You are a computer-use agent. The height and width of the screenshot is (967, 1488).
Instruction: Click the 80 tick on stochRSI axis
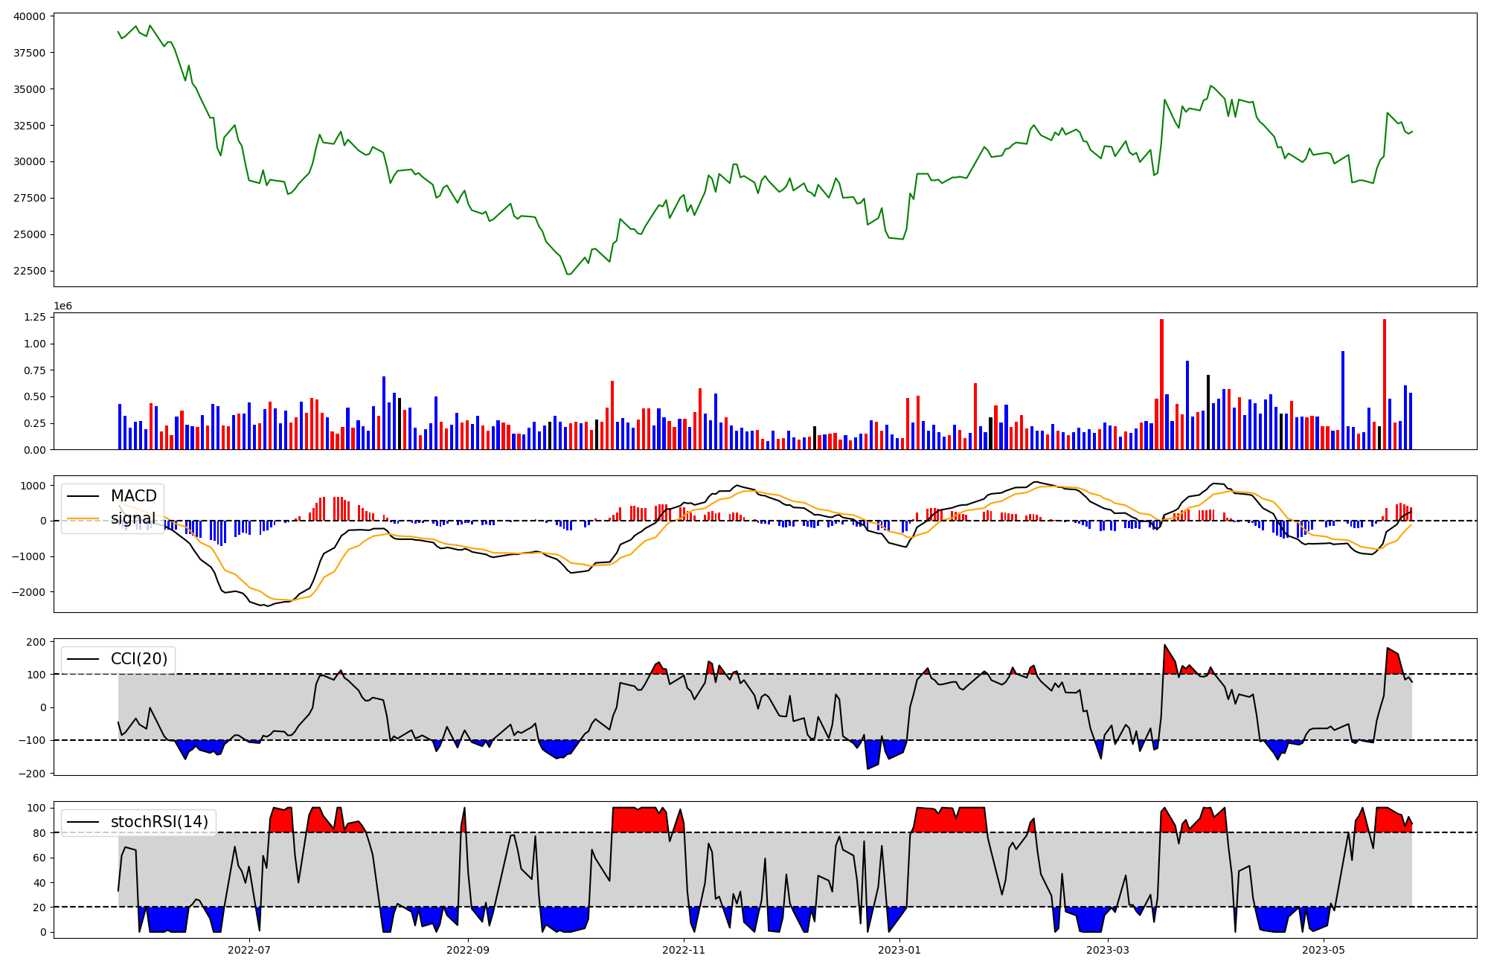[x=41, y=833]
